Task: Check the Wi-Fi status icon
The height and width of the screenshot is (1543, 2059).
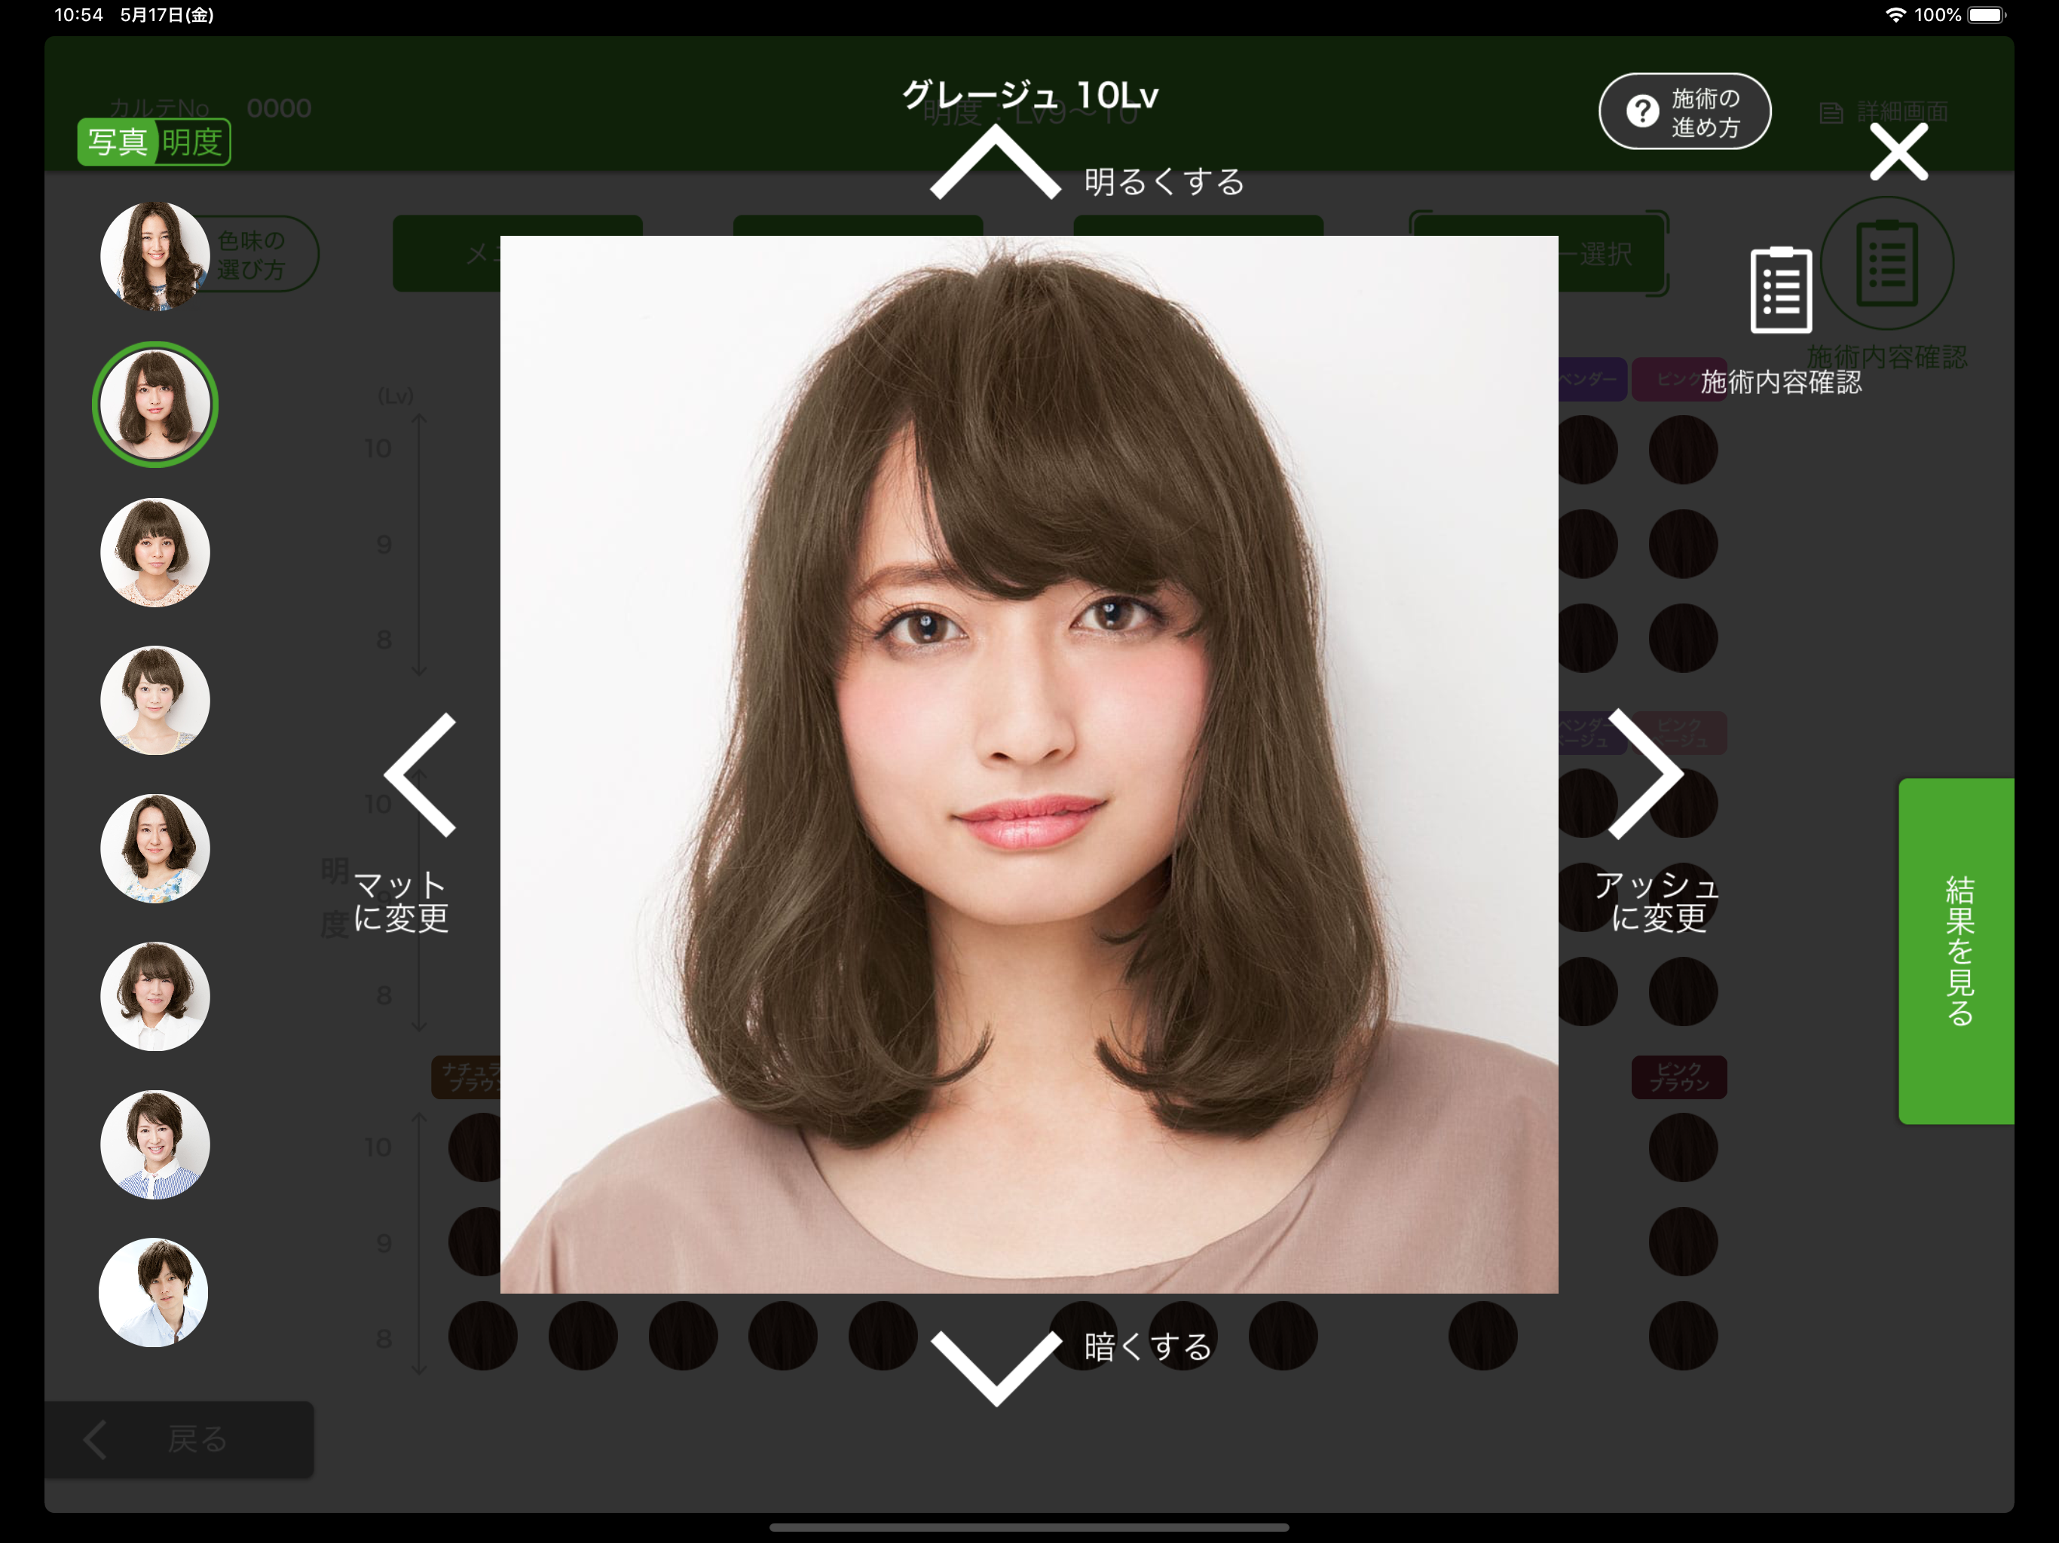Action: pyautogui.click(x=1895, y=15)
